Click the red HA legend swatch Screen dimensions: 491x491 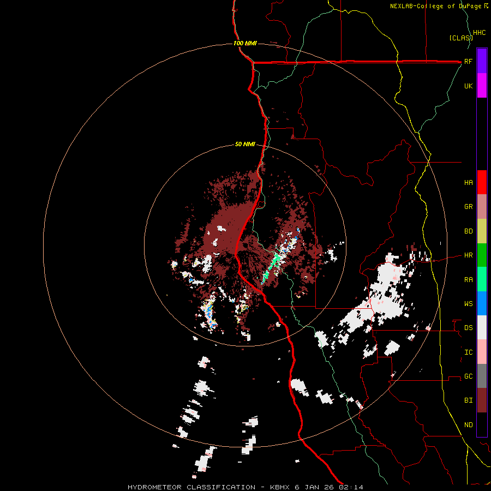point(482,182)
